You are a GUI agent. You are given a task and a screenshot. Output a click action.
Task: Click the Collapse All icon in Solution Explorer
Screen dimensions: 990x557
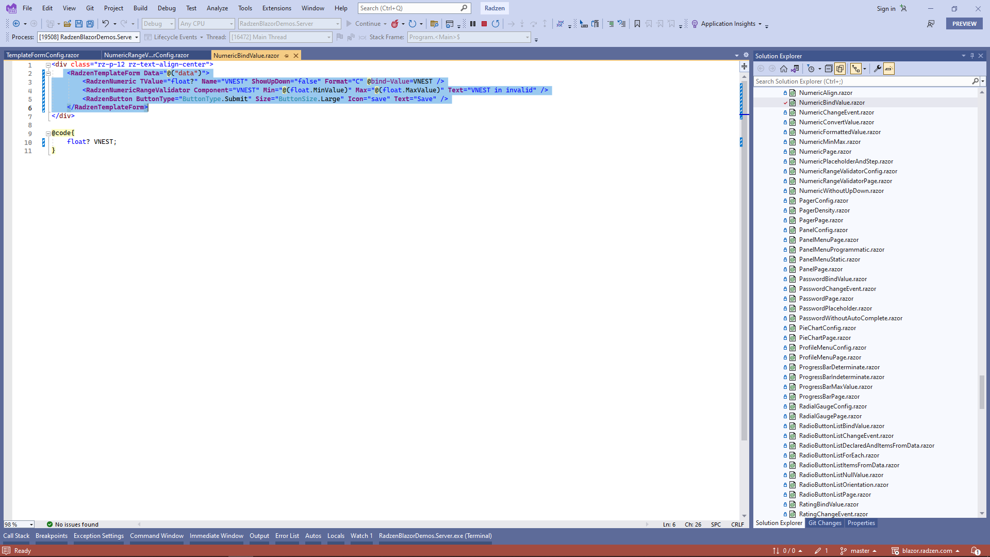[829, 69]
